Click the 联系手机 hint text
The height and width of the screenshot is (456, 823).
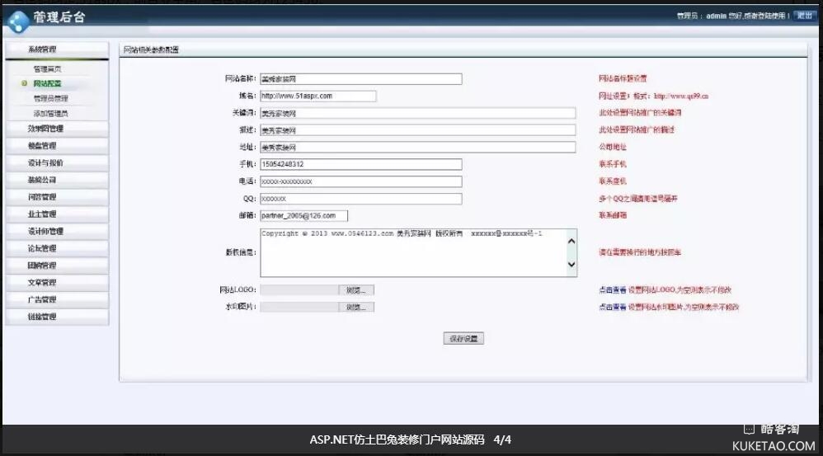coord(613,164)
